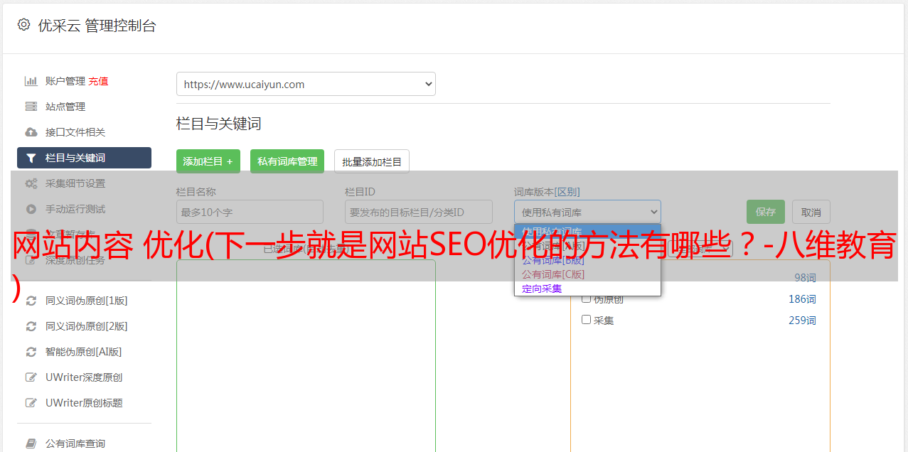908x452 pixels.
Task: Click the 词库版本[区别] label
Action: click(x=547, y=192)
